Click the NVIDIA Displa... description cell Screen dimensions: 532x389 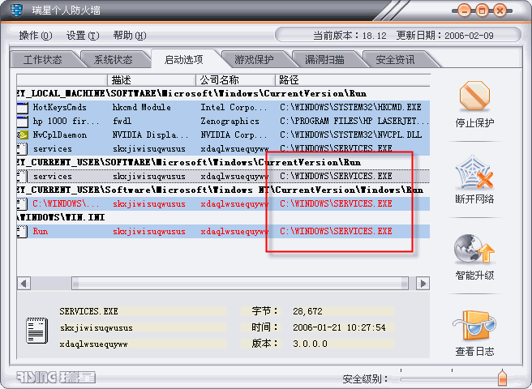tap(150, 135)
